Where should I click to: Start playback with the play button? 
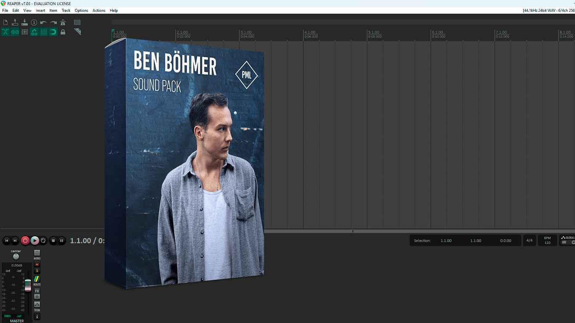[x=35, y=241]
